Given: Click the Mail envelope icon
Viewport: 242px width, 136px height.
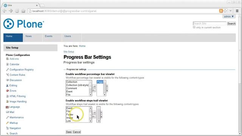Looking at the screenshot, I should click(x=7, y=112).
